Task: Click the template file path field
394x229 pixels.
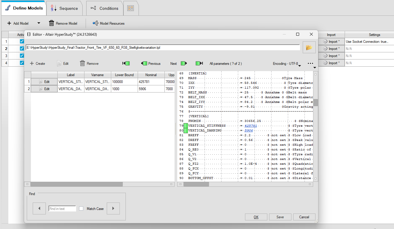Action: pyautogui.click(x=163, y=47)
